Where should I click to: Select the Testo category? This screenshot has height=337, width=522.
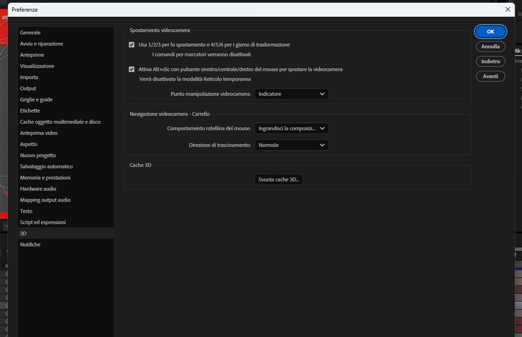(x=66, y=211)
